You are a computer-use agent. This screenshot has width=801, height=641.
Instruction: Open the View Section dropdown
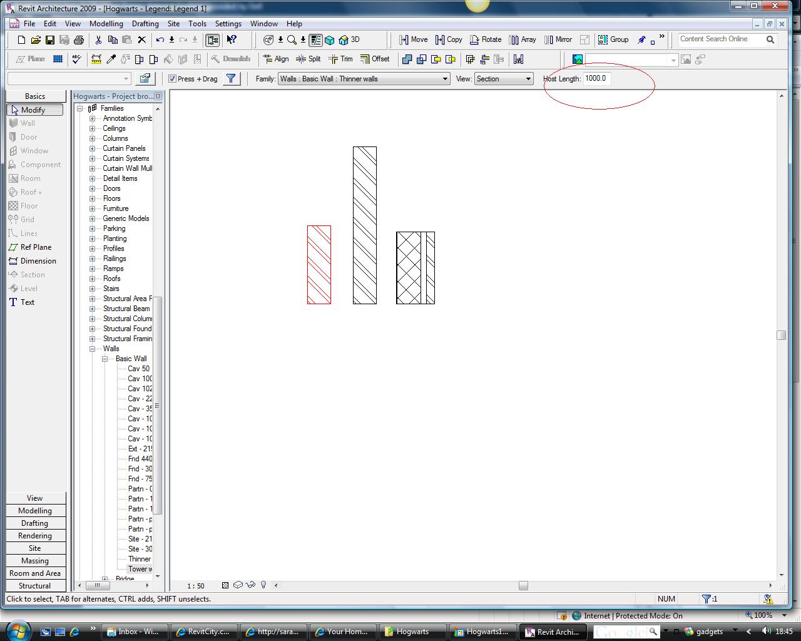[x=528, y=79]
